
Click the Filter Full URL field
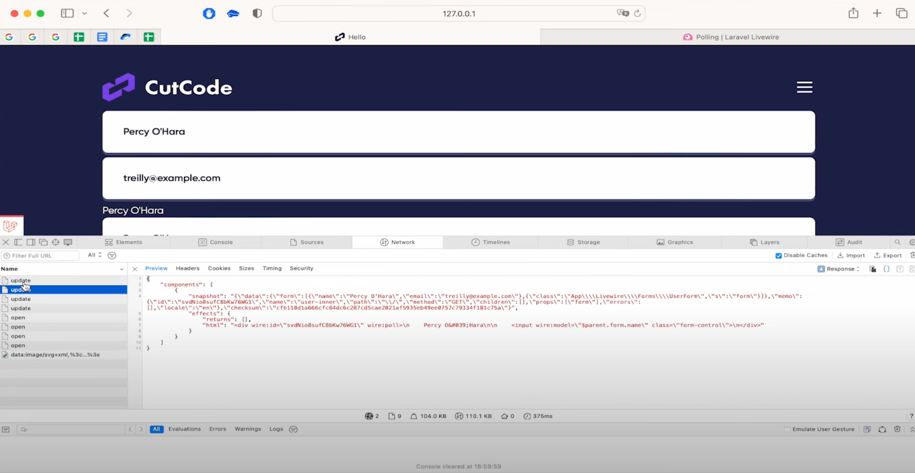pyautogui.click(x=40, y=256)
